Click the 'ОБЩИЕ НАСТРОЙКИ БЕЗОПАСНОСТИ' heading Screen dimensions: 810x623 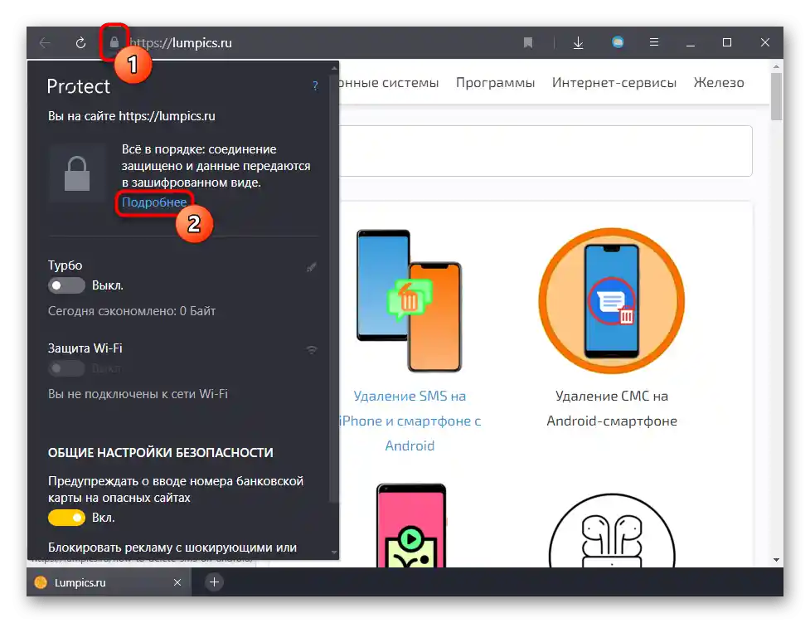(x=161, y=452)
